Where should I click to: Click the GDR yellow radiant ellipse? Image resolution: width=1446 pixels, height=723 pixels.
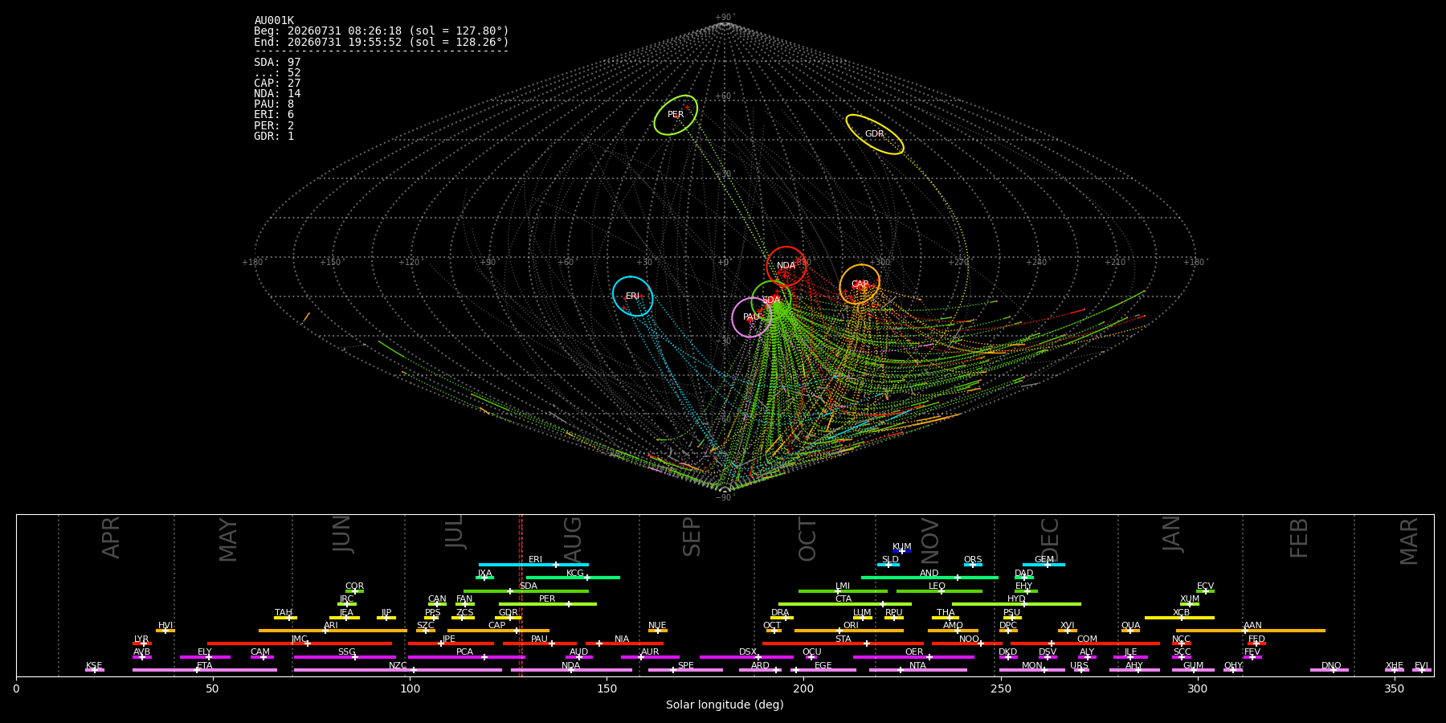pos(875,134)
